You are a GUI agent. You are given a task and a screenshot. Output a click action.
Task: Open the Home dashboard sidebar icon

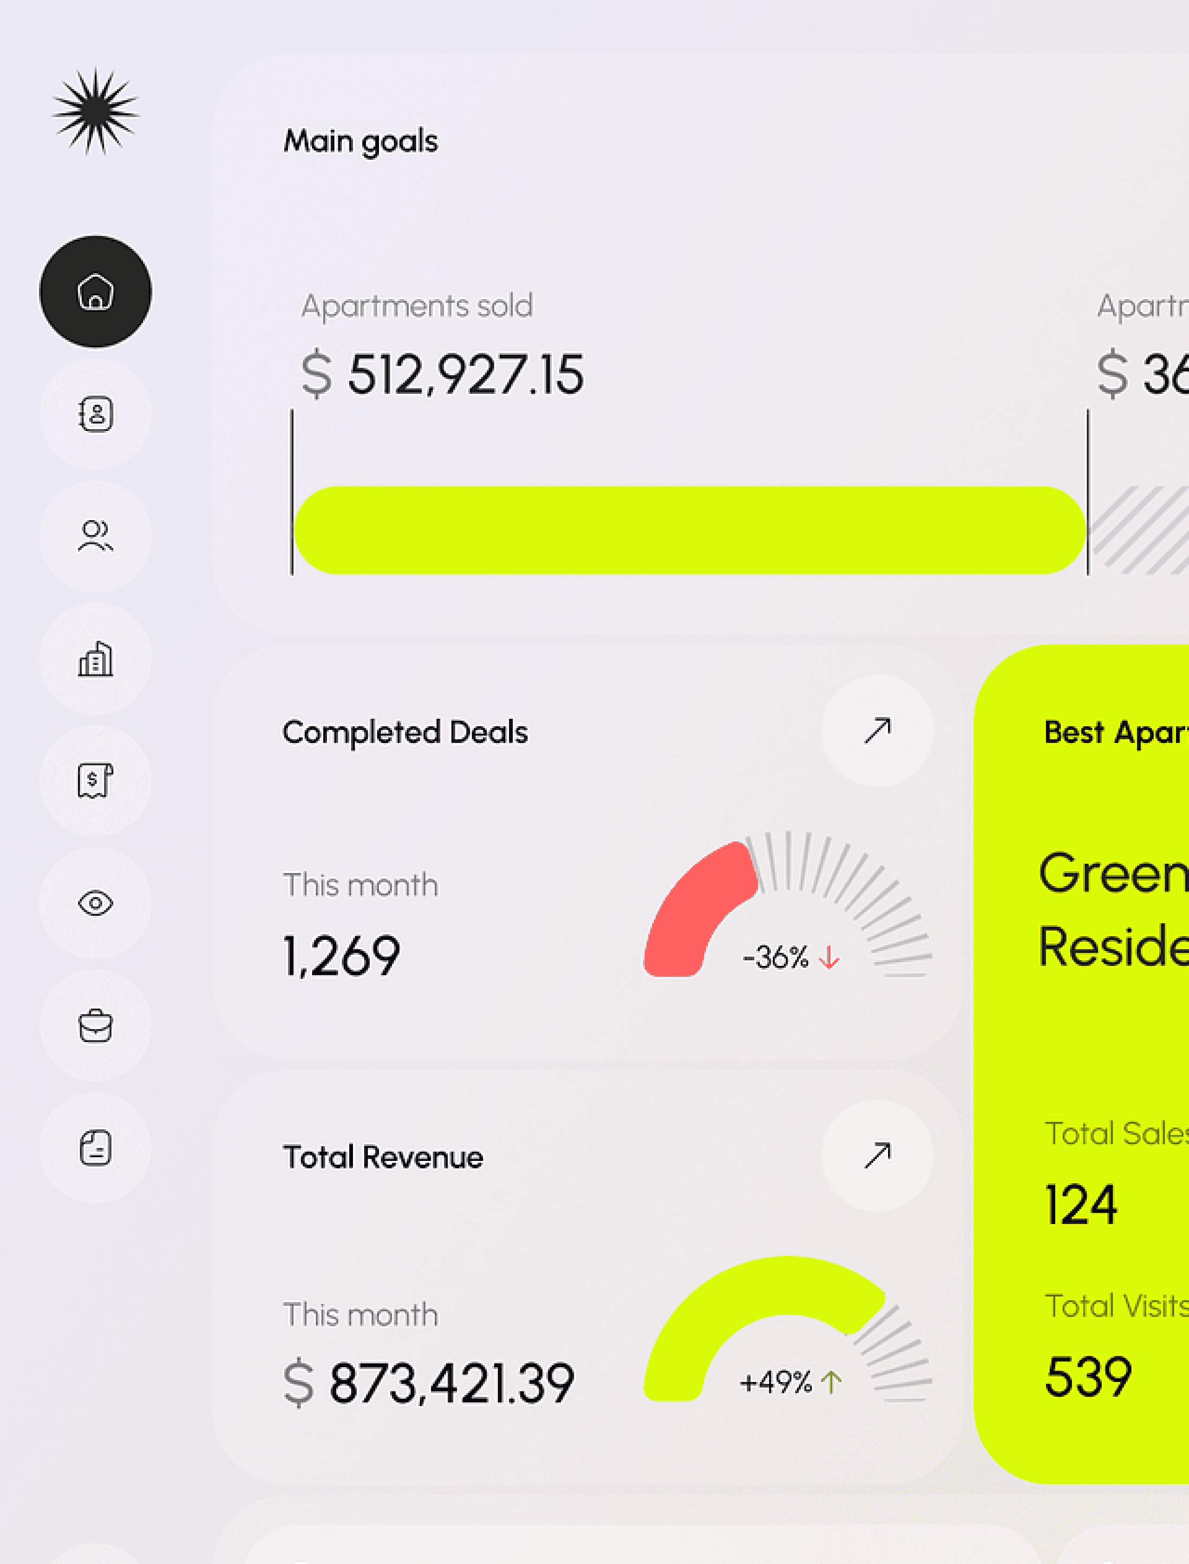[96, 292]
